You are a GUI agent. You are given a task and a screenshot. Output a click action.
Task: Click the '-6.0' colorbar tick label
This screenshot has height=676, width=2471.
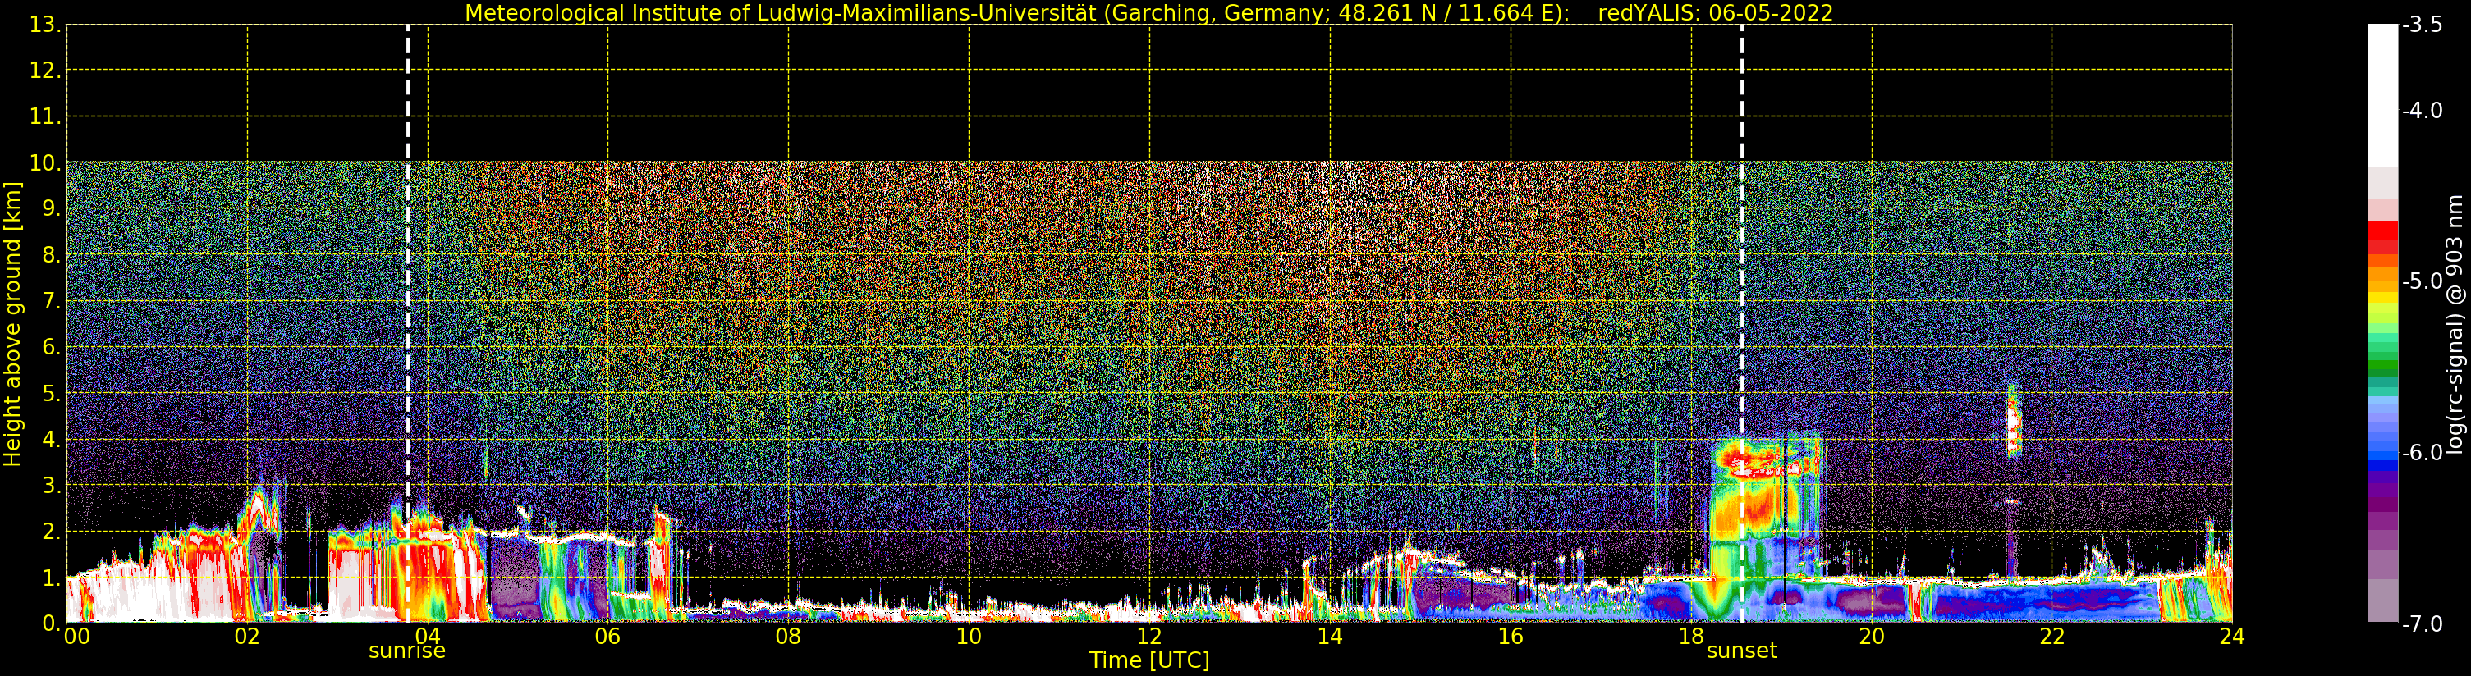pyautogui.click(x=2422, y=452)
